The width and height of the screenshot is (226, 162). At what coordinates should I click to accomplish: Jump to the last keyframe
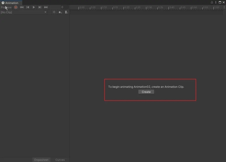coord(46,7)
